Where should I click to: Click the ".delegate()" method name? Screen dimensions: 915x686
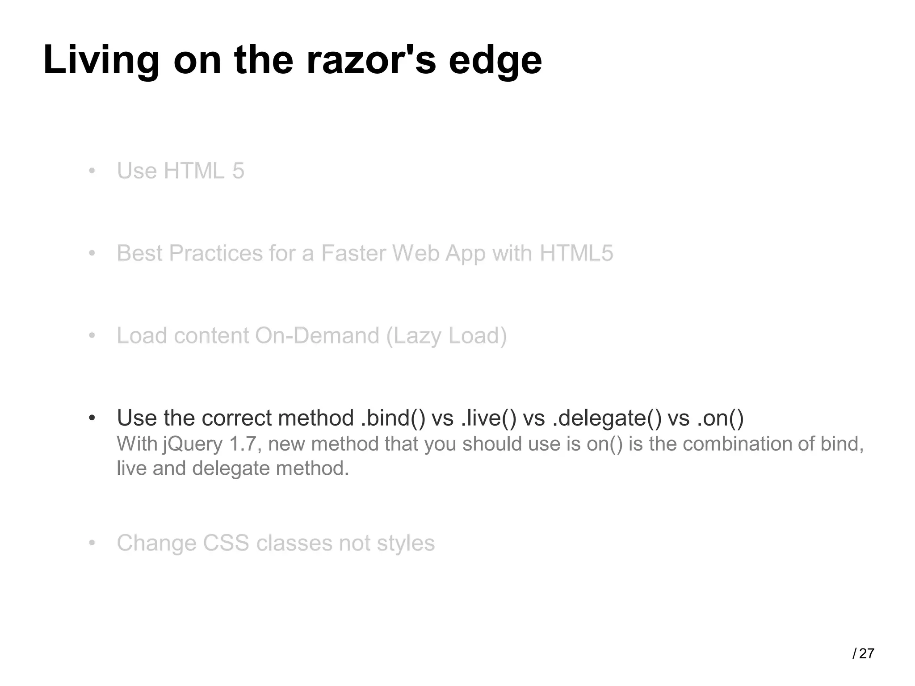[606, 418]
